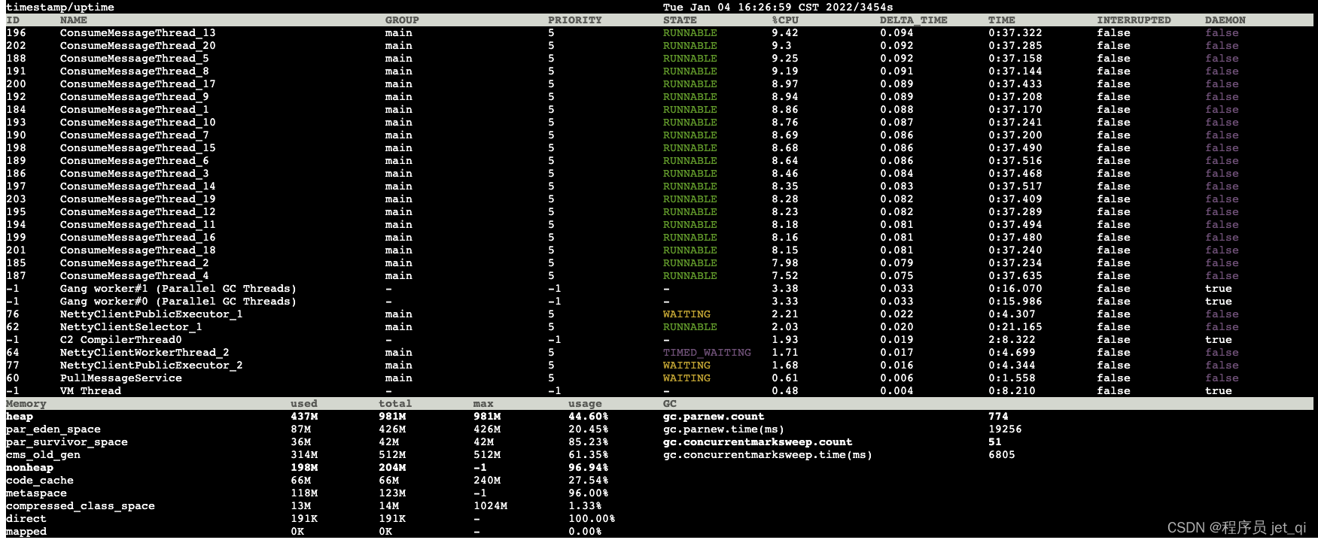Image resolution: width=1318 pixels, height=543 pixels.
Task: Select the ConsumeMessageThread_20 thread name
Action: click(x=138, y=46)
